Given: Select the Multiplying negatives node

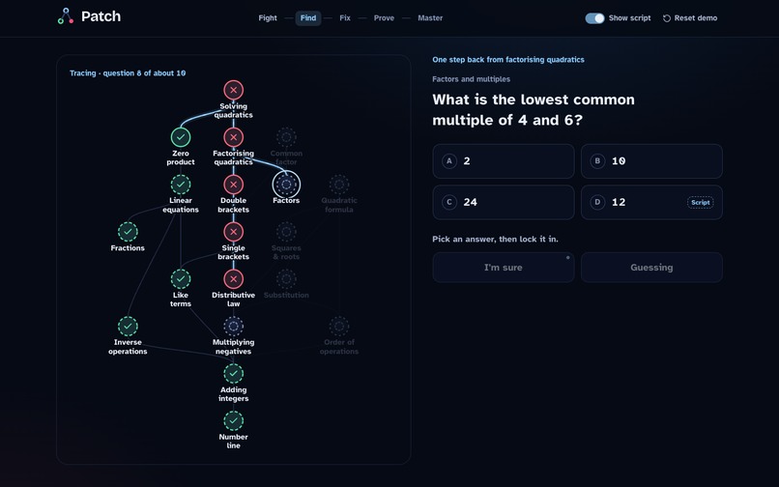Looking at the screenshot, I should tap(234, 326).
